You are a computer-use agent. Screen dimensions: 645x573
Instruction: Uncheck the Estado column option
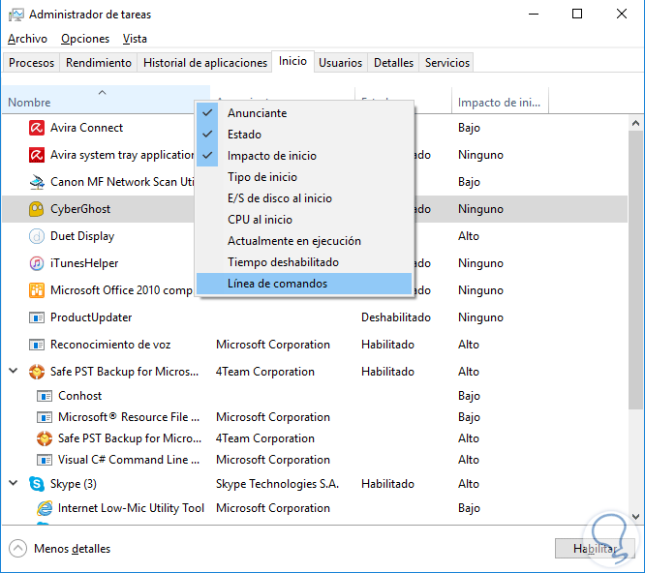coord(304,135)
